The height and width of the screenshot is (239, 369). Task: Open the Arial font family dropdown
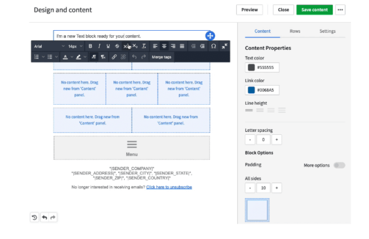click(49, 46)
